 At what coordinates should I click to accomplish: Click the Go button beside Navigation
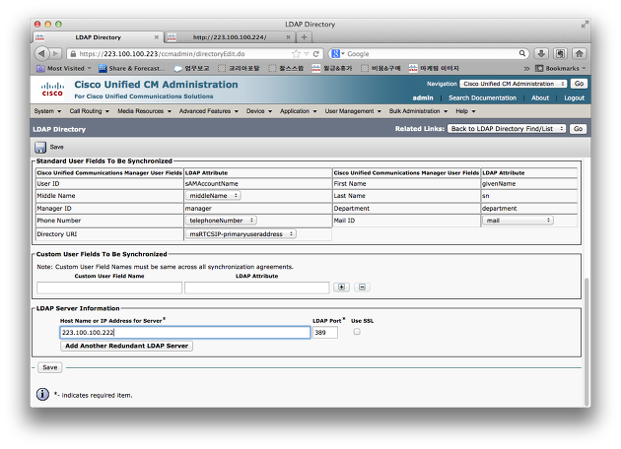579,84
